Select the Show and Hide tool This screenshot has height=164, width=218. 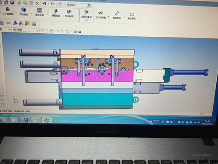point(101,15)
